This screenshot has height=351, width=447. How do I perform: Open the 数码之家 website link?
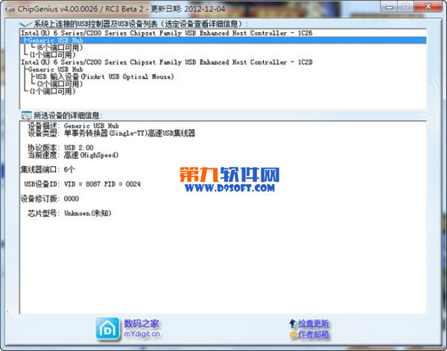coord(142,323)
